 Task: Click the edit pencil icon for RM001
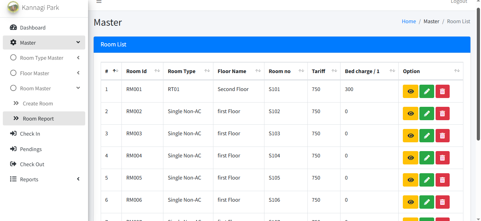tap(426, 91)
